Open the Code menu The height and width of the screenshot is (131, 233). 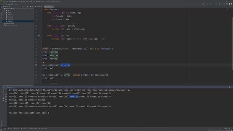(19, 1)
